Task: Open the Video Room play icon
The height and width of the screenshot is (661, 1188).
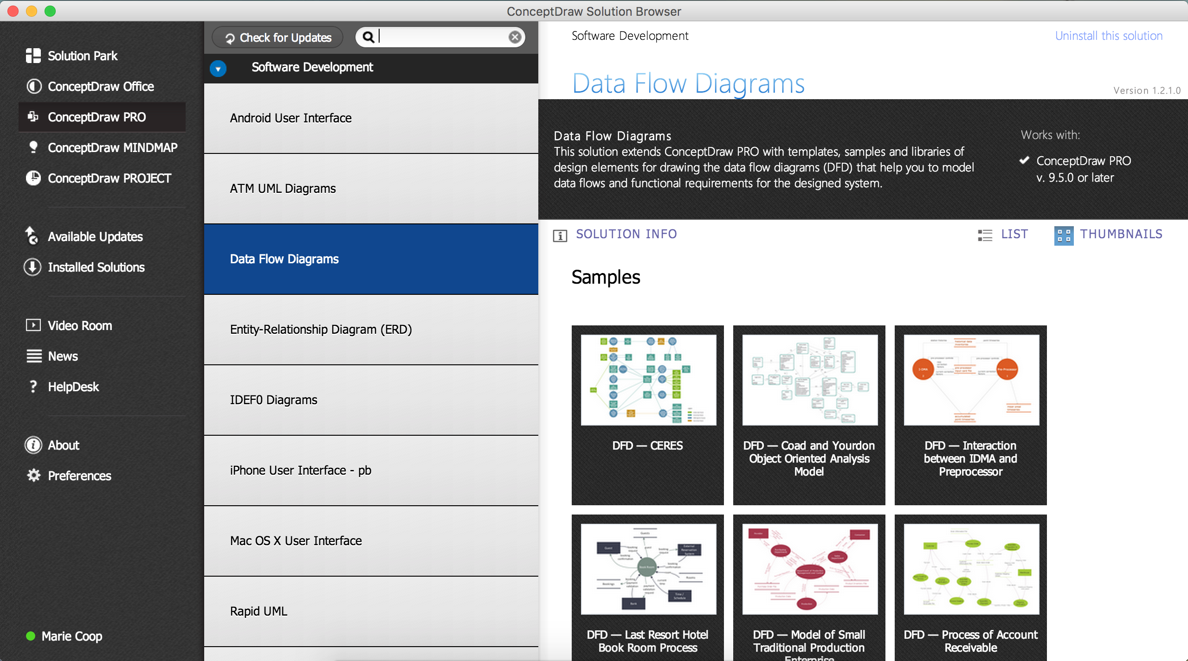Action: (33, 325)
